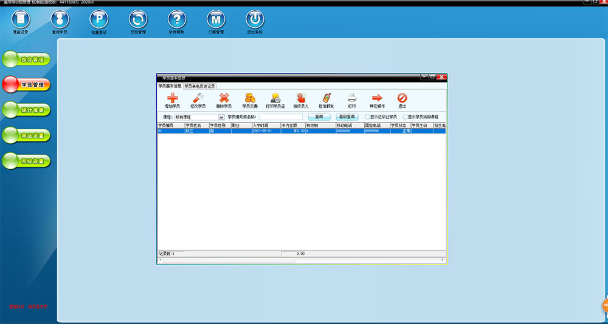Open 学员交费 payment coins icon

[250, 98]
